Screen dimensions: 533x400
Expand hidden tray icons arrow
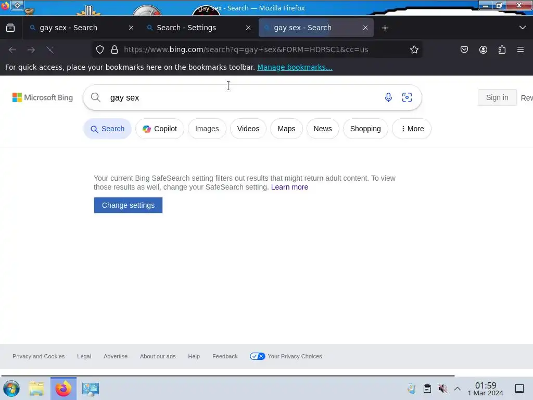click(458, 389)
